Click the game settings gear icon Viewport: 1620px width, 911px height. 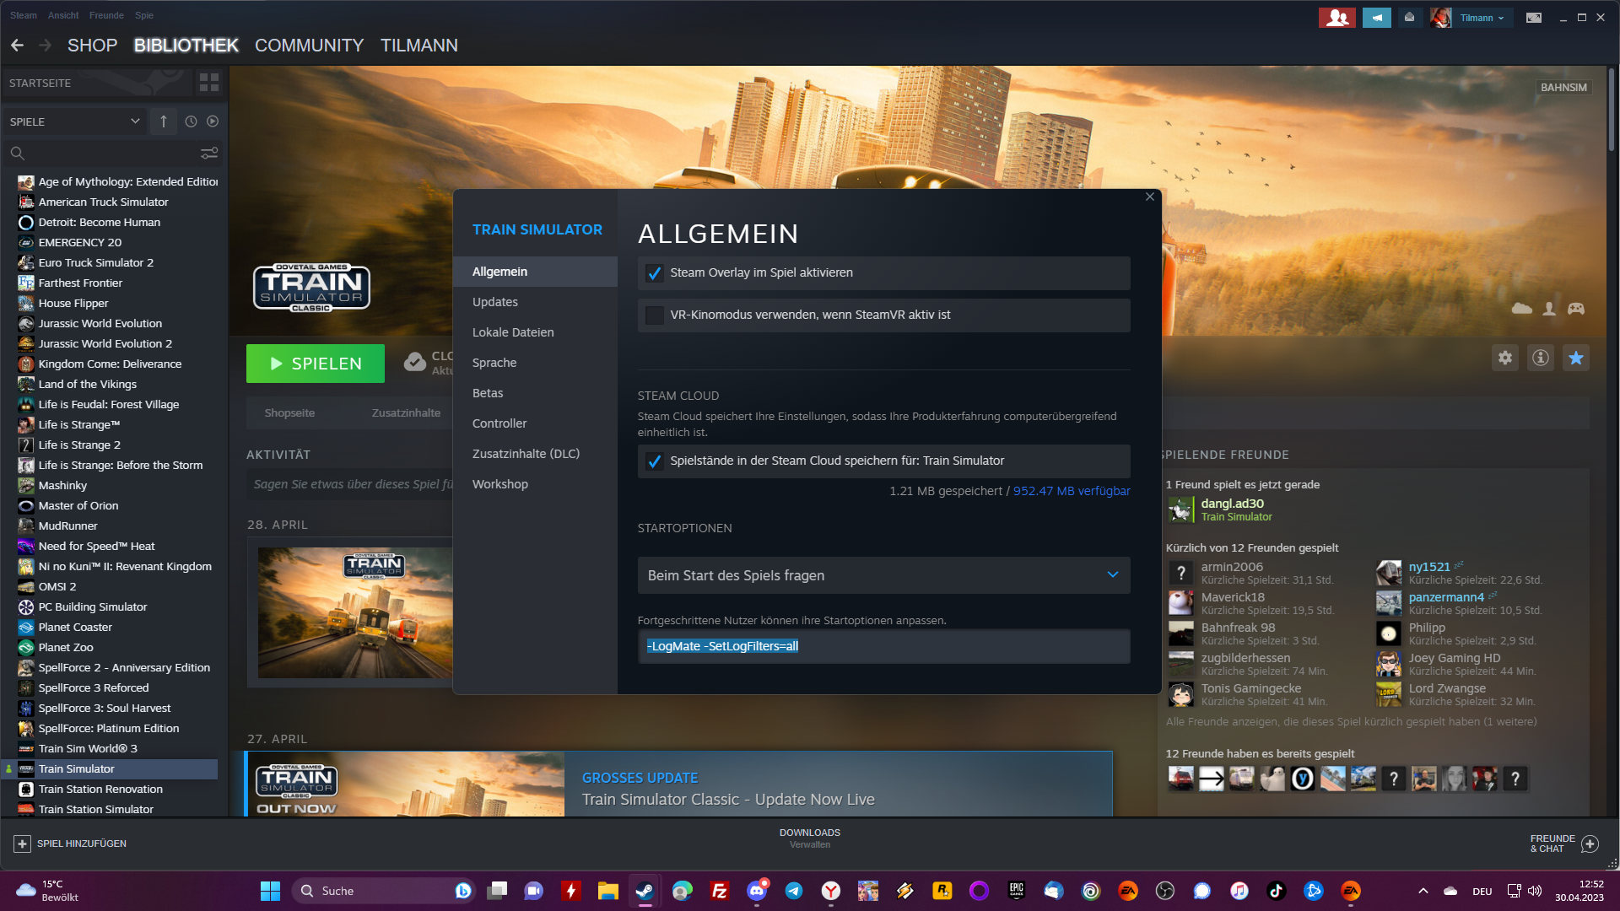(1505, 358)
